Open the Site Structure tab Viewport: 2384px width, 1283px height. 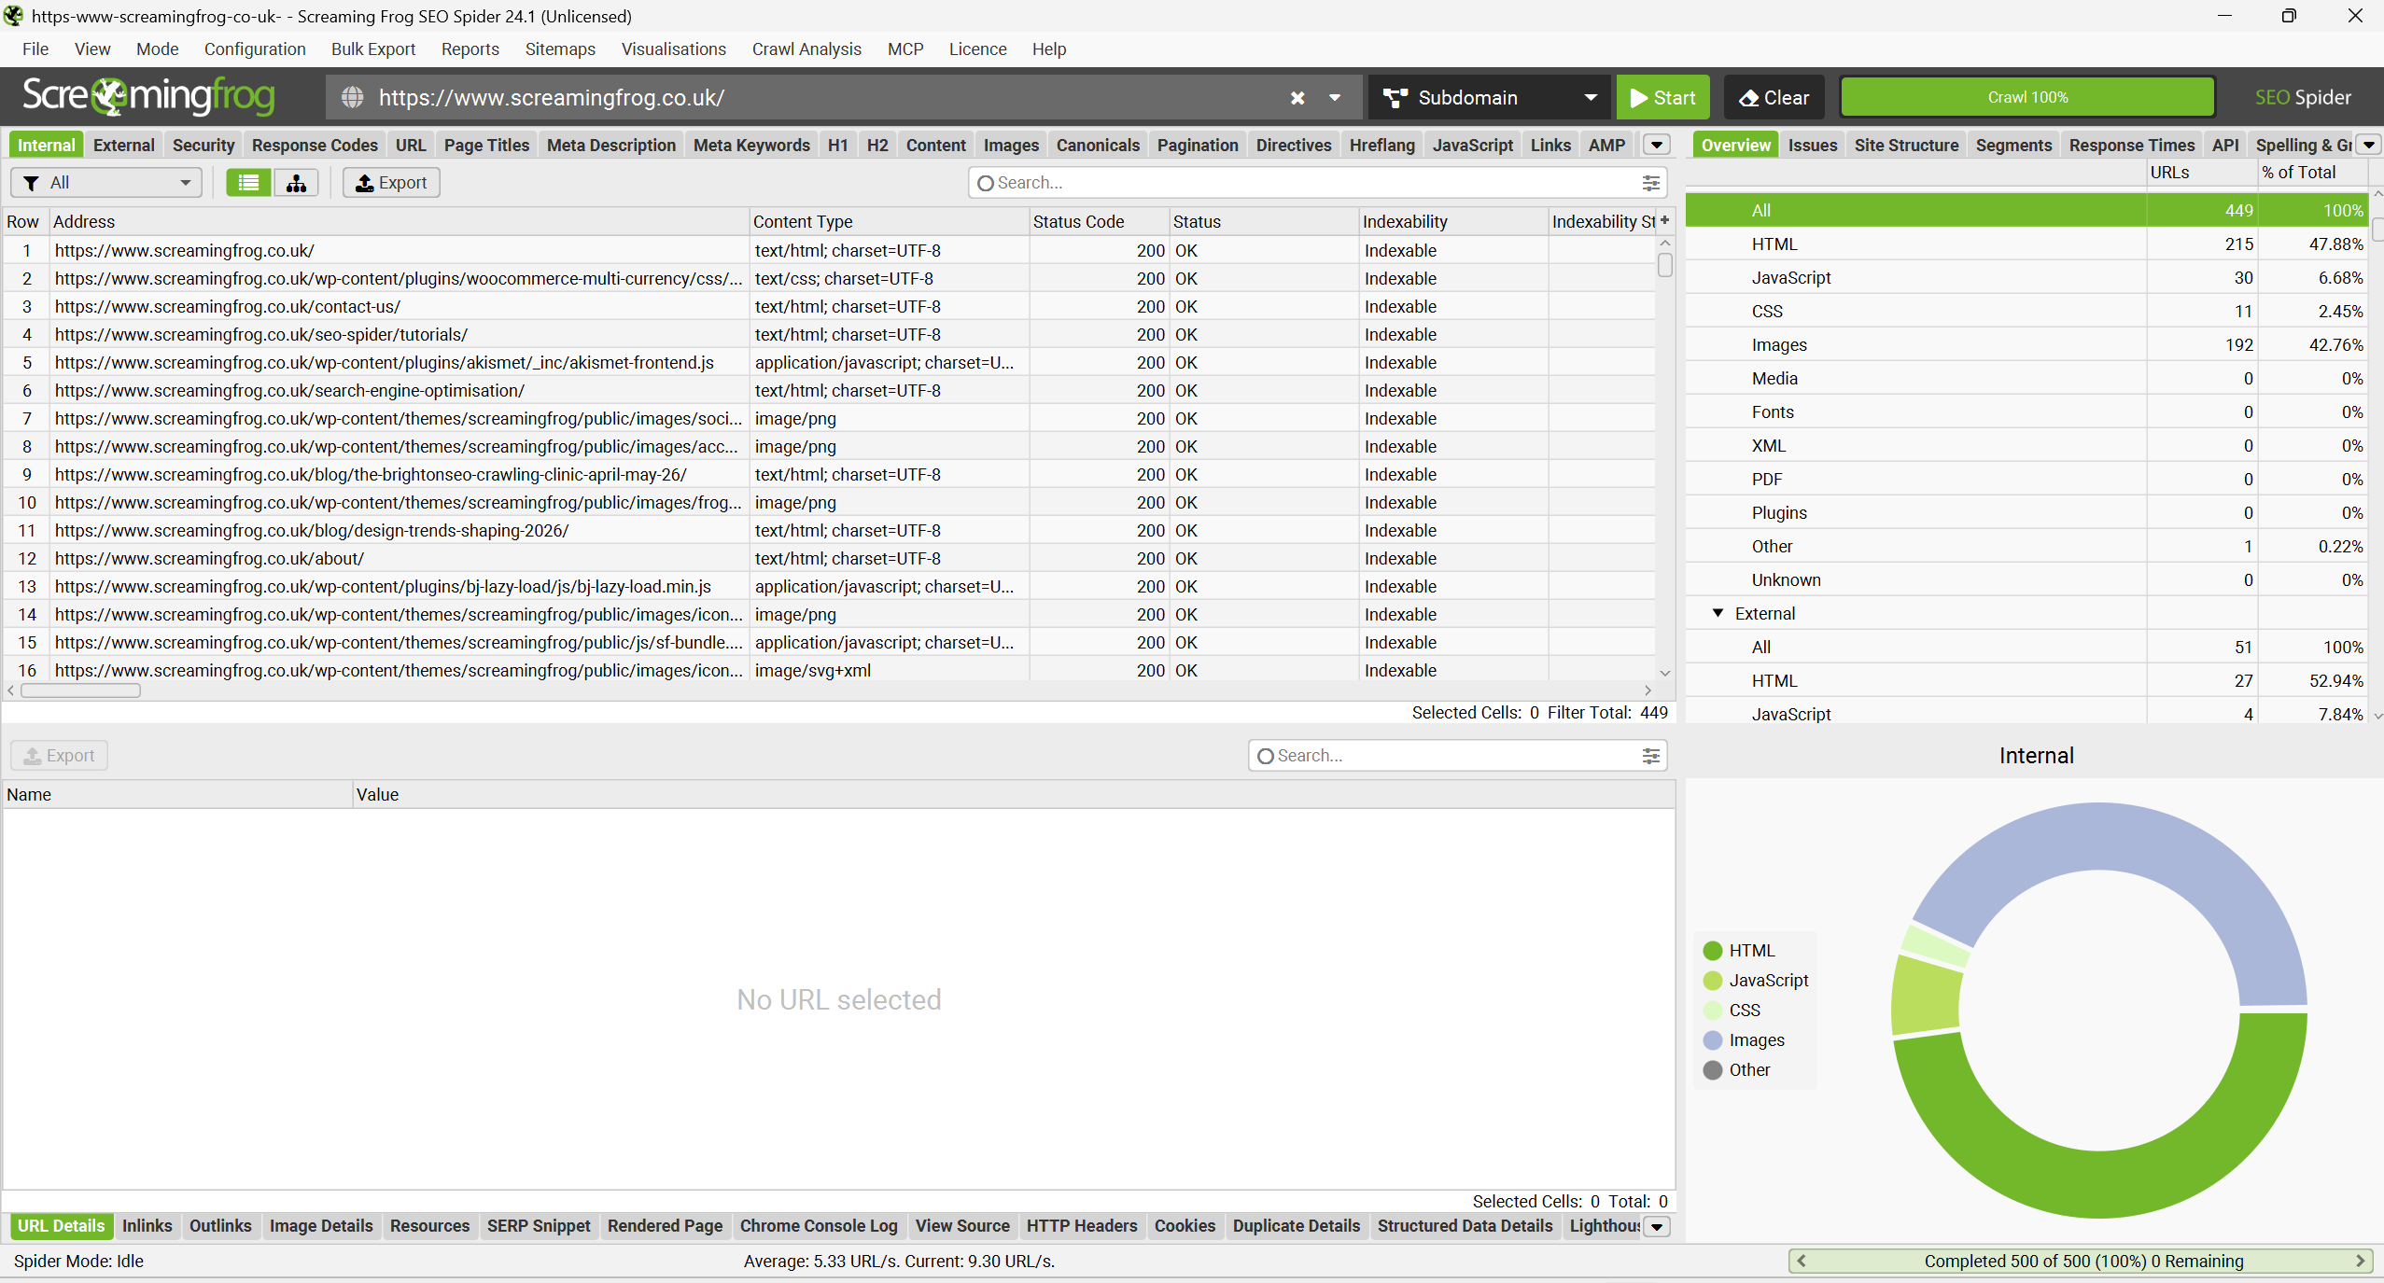[1906, 145]
